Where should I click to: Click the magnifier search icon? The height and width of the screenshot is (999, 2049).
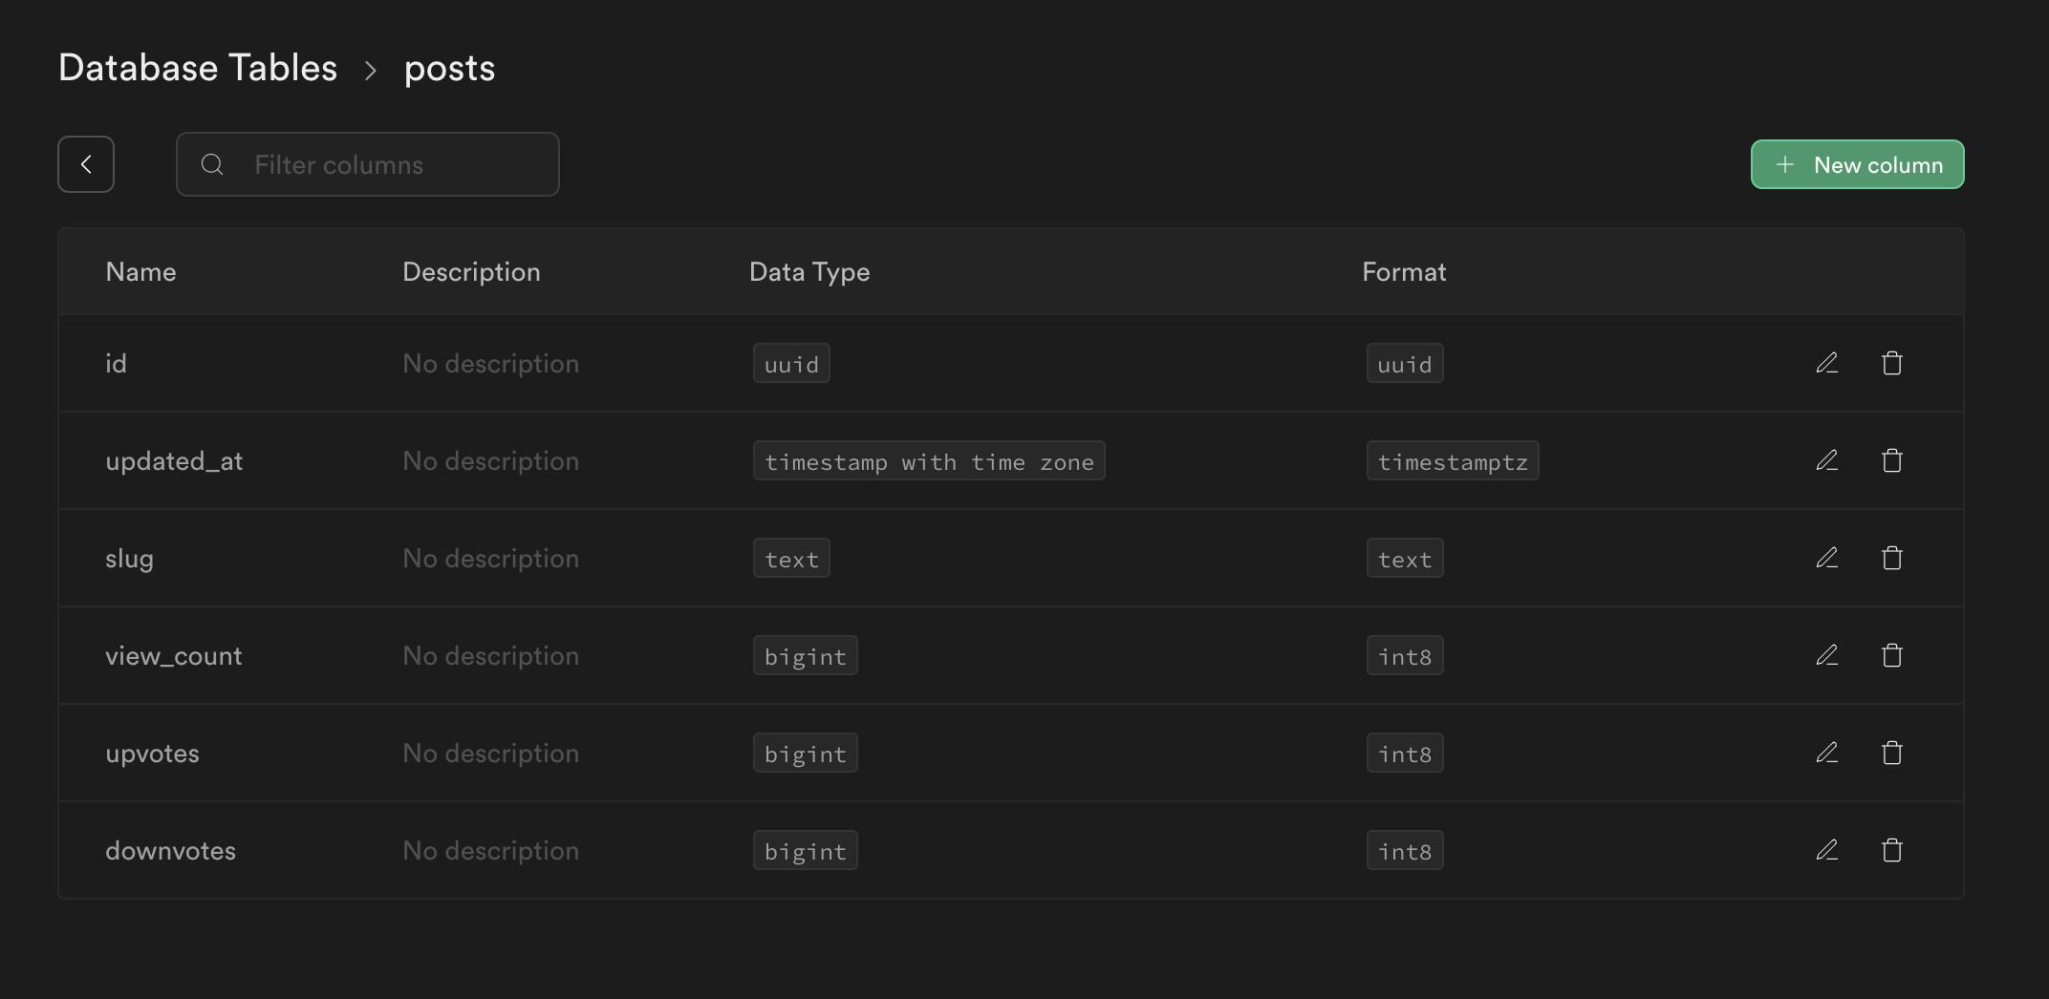(x=212, y=164)
